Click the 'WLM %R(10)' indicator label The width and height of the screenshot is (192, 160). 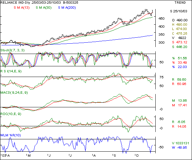click(x=11, y=135)
